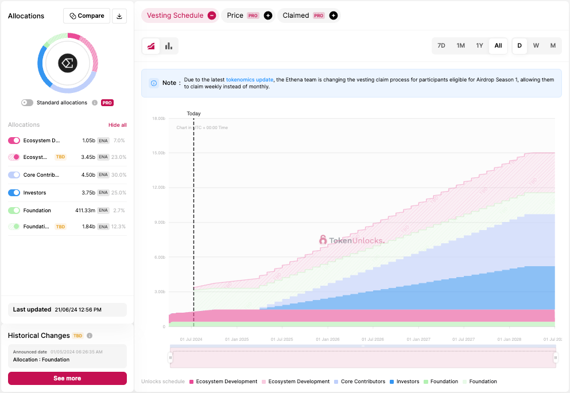Image resolution: width=570 pixels, height=393 pixels.
Task: Click the info icon in the Note banner
Action: click(x=154, y=83)
